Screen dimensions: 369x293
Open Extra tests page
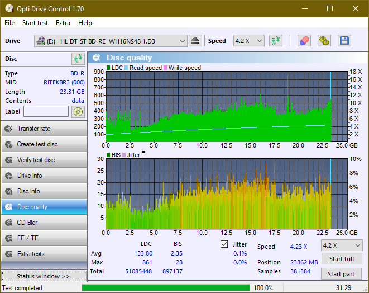pos(44,254)
